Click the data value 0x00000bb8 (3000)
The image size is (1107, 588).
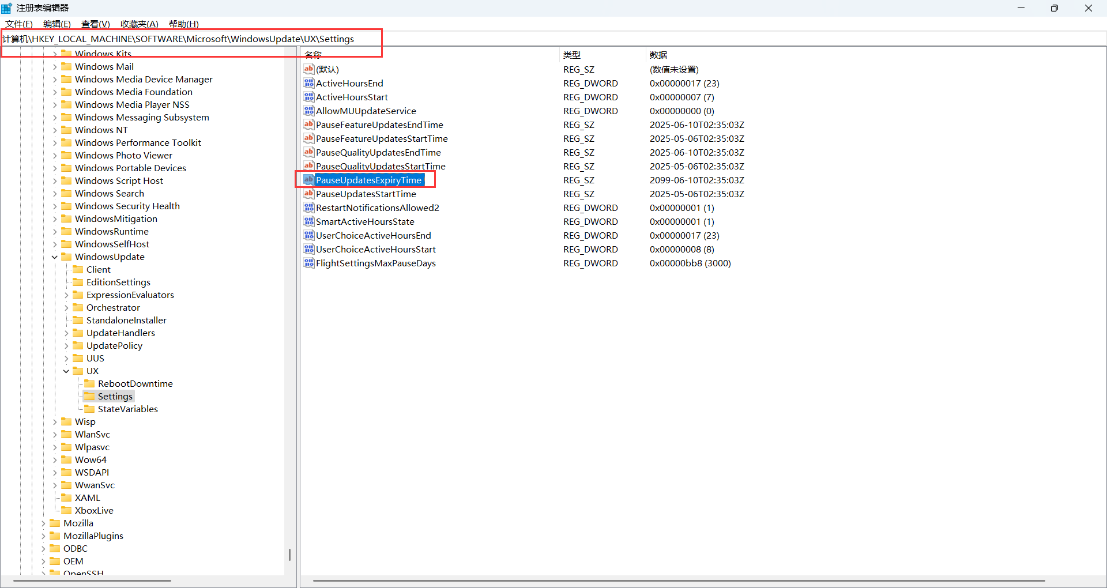coord(690,263)
